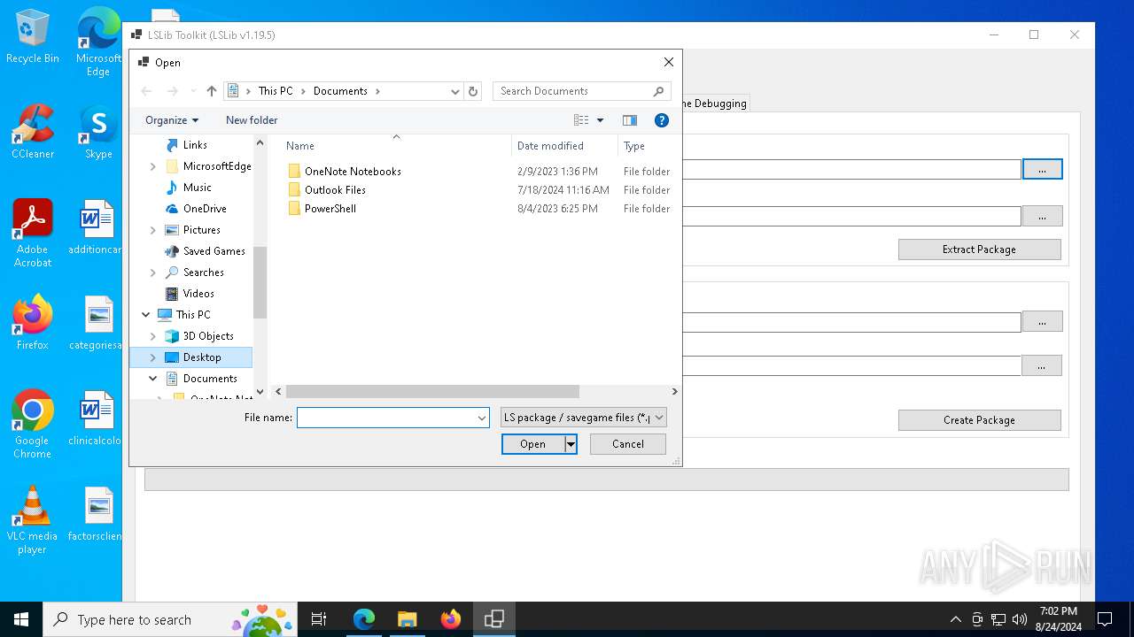
Task: Click Documents in the address breadcrumb
Action: tap(340, 91)
